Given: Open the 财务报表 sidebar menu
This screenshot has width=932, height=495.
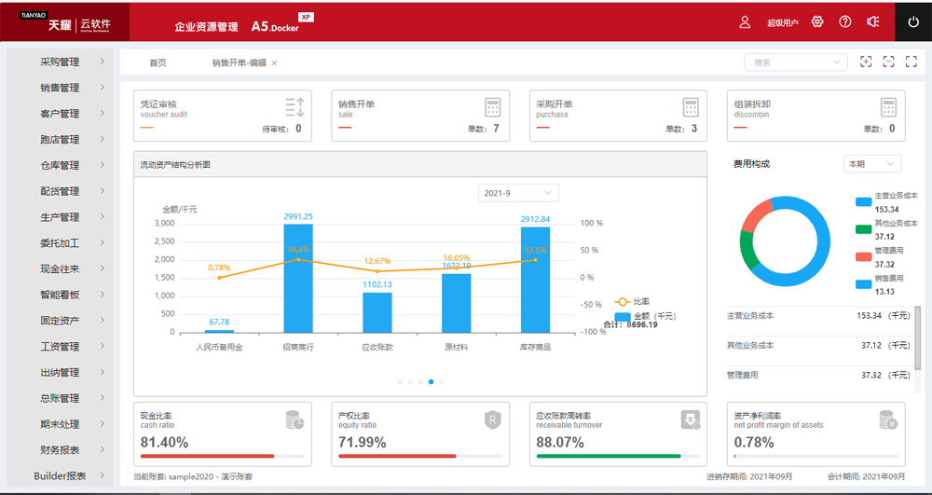Looking at the screenshot, I should pyautogui.click(x=60, y=450).
